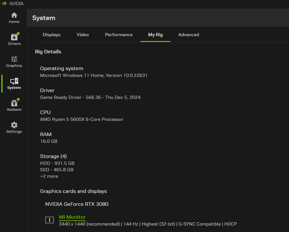Click Graphics cards and displays heading

tap(73, 191)
